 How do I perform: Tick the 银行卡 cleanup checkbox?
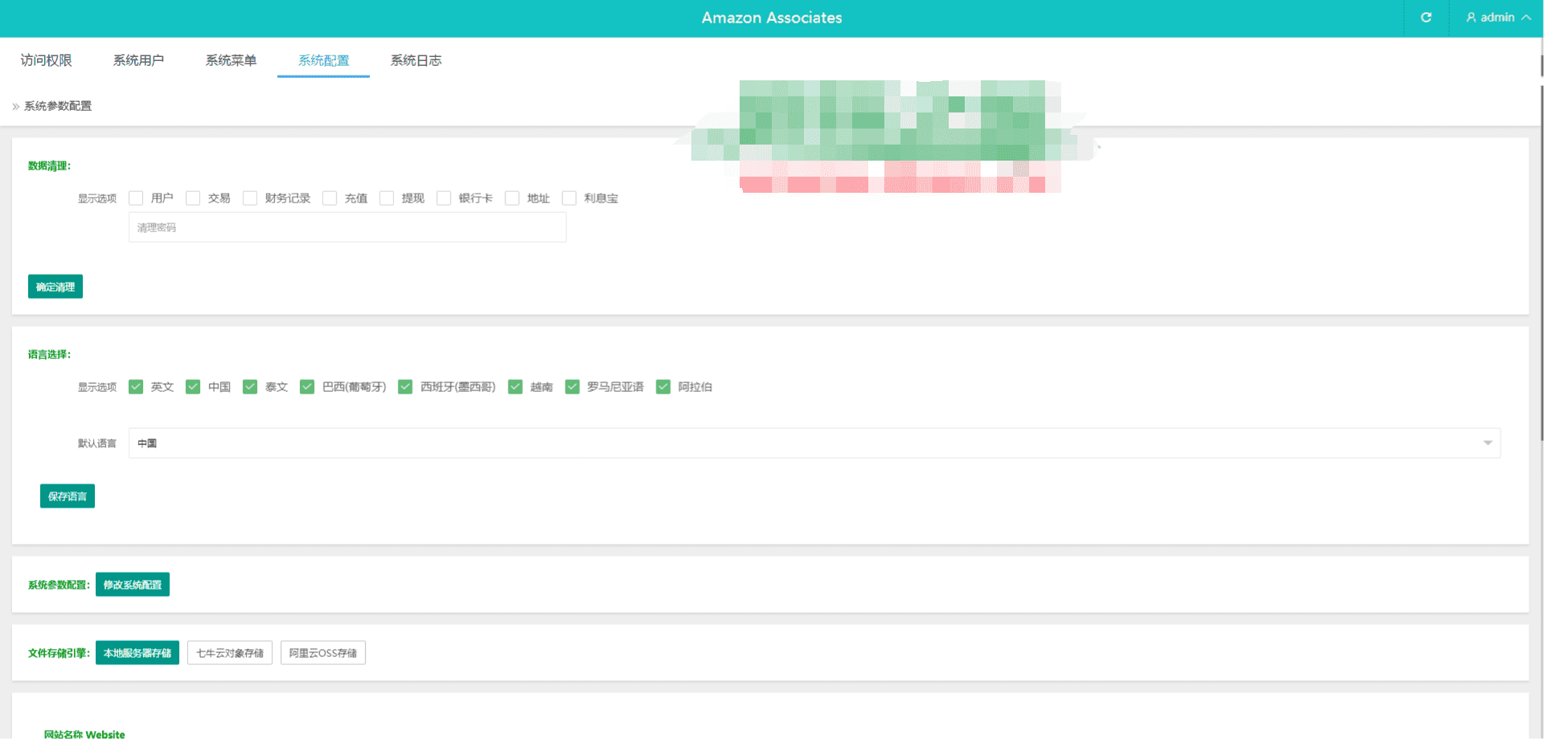[x=444, y=198]
